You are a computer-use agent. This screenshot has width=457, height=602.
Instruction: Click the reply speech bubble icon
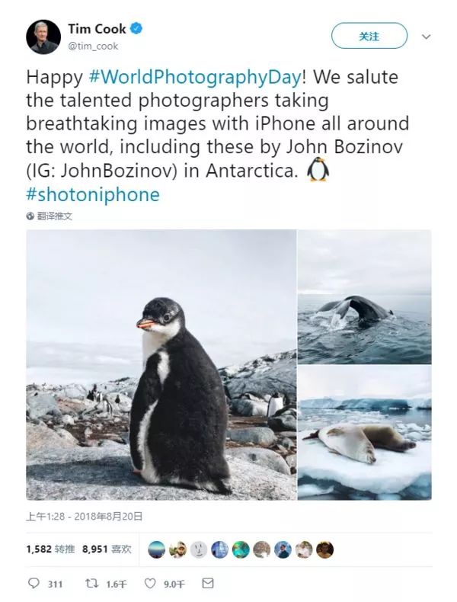tap(34, 584)
